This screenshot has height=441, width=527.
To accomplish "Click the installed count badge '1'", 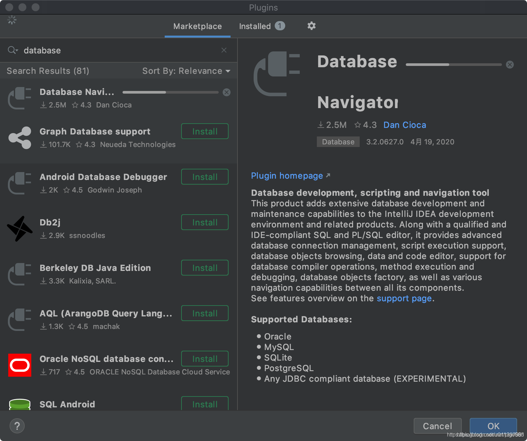I will (280, 26).
